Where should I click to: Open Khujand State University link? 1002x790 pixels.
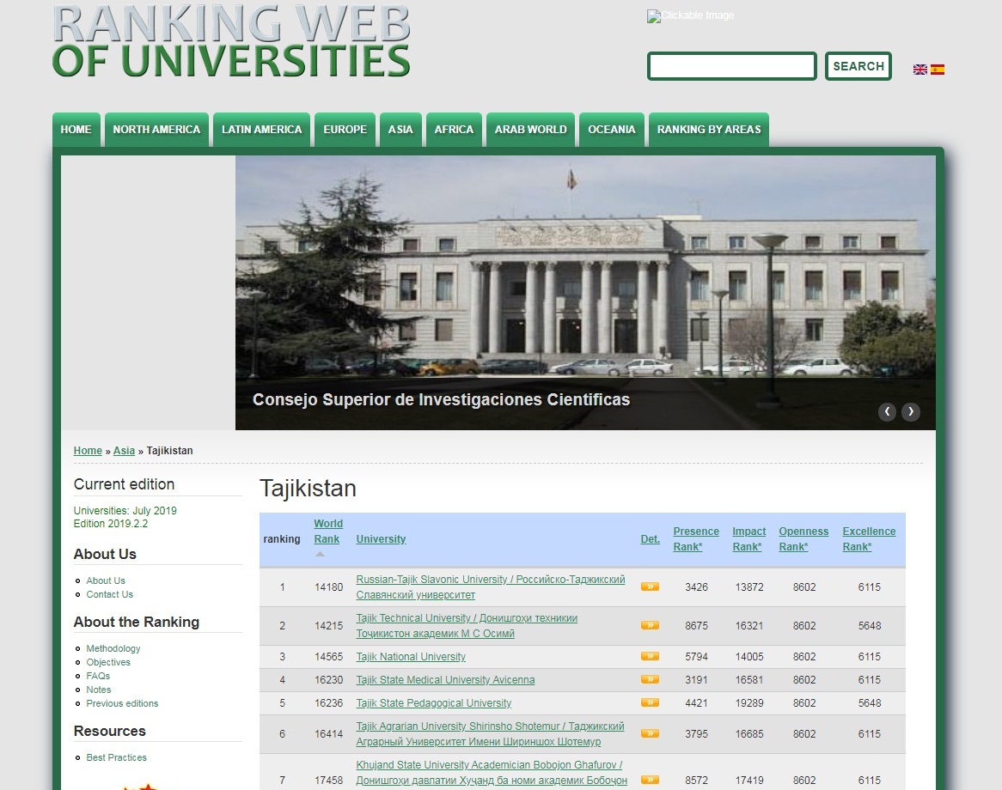click(492, 773)
